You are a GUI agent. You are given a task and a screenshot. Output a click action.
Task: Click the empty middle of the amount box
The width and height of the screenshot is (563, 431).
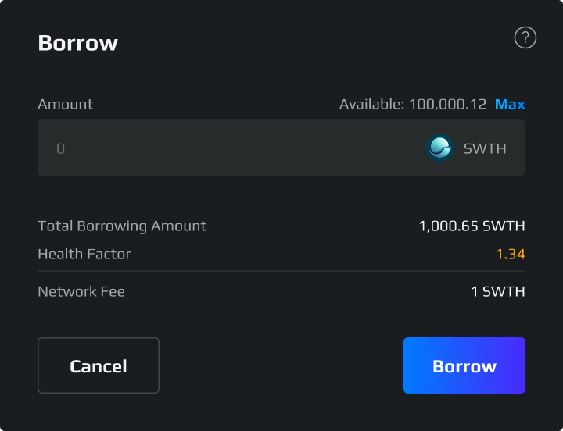(250, 148)
